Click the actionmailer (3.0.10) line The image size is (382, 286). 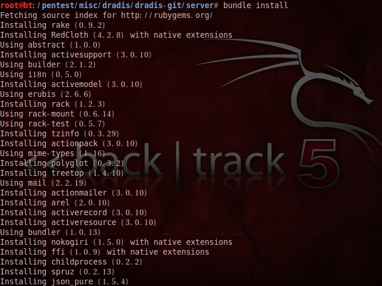tap(74, 193)
